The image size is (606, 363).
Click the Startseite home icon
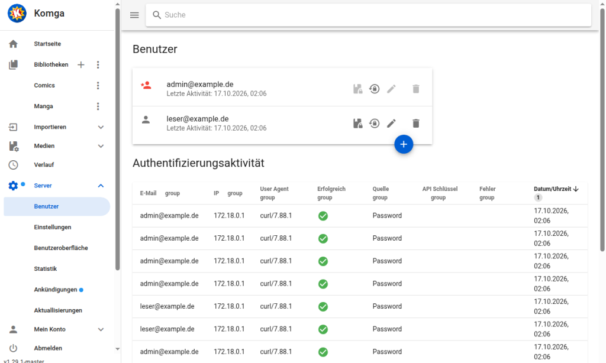click(x=13, y=44)
